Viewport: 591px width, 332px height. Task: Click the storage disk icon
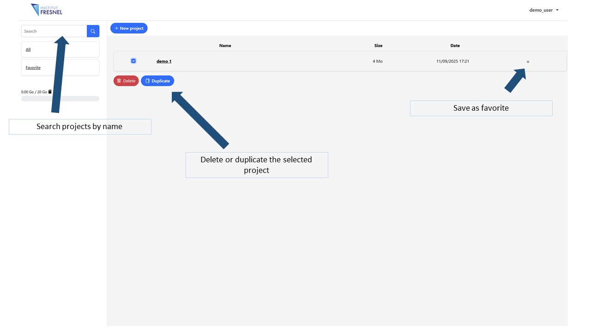click(x=50, y=92)
